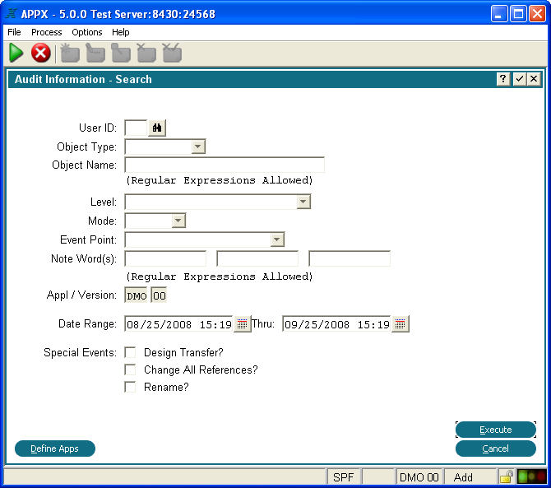Viewport: 551px width, 488px height.
Task: Open the calendar picker for Thru date
Action: click(x=401, y=323)
